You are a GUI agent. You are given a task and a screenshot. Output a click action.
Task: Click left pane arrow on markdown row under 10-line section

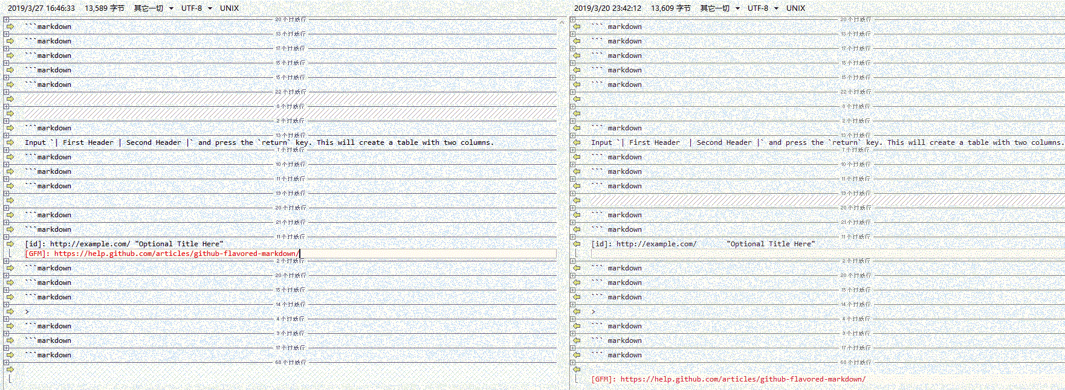click(x=10, y=171)
